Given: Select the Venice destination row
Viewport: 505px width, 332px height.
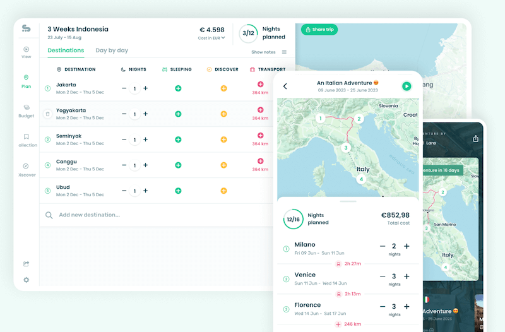Looking at the screenshot, I should coord(348,278).
